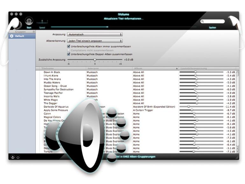Toggle Unterbrechungsfreie Doppel-Alben zusammenfassen checkbox
This screenshot has width=245, height=184.
pyautogui.click(x=68, y=54)
